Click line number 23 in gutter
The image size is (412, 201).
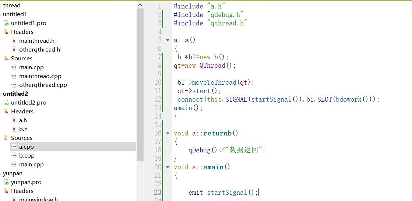[157, 192]
